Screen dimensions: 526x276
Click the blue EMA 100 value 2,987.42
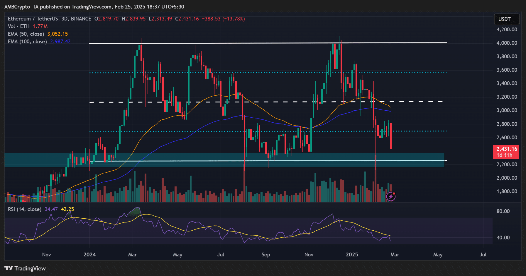point(60,42)
